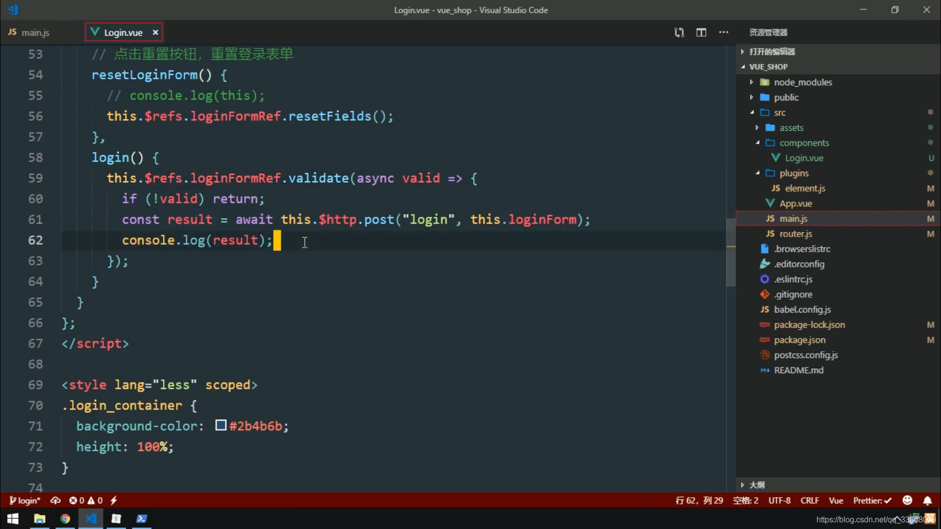Image resolution: width=941 pixels, height=529 pixels.
Task: Click the closing </script> tag
Action: click(95, 344)
